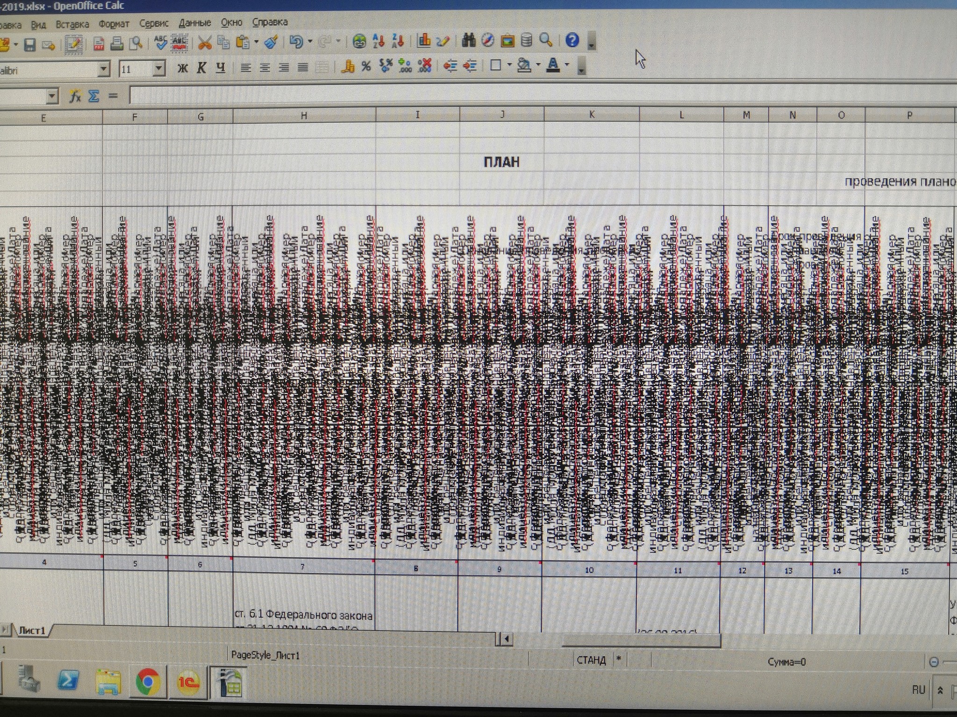Open the Формат menu

point(114,24)
